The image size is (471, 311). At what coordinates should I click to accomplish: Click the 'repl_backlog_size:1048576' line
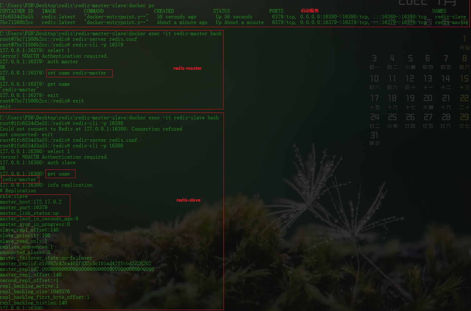click(35, 291)
